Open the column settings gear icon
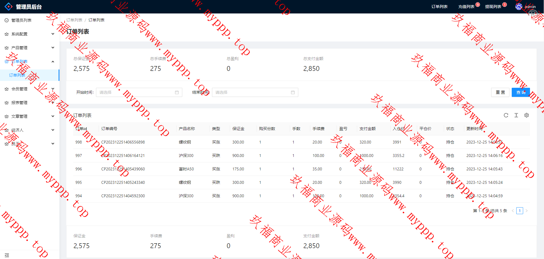The image size is (544, 259). click(x=527, y=115)
